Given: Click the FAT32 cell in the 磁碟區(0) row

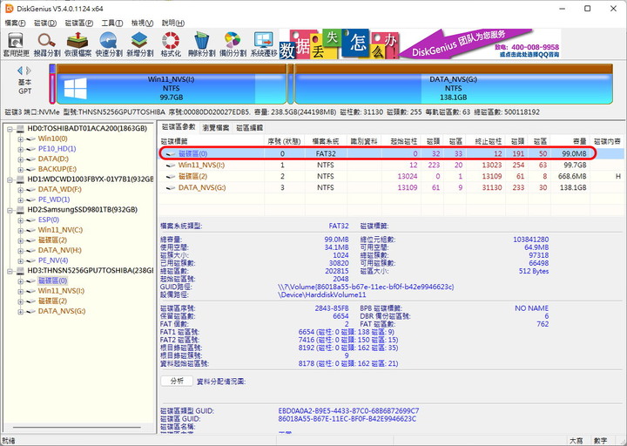Looking at the screenshot, I should (326, 153).
